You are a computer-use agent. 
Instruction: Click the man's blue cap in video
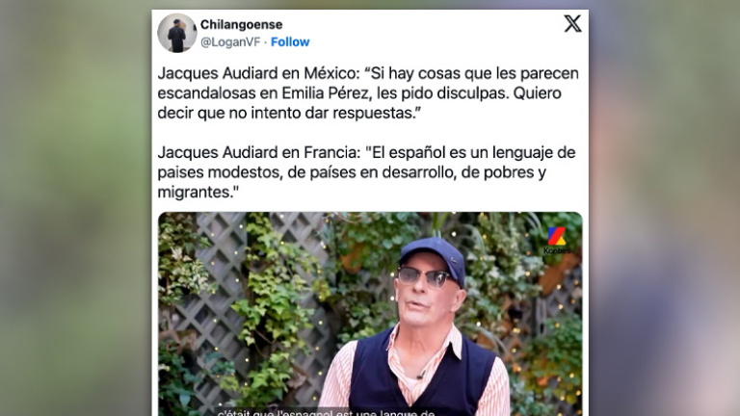435,257
